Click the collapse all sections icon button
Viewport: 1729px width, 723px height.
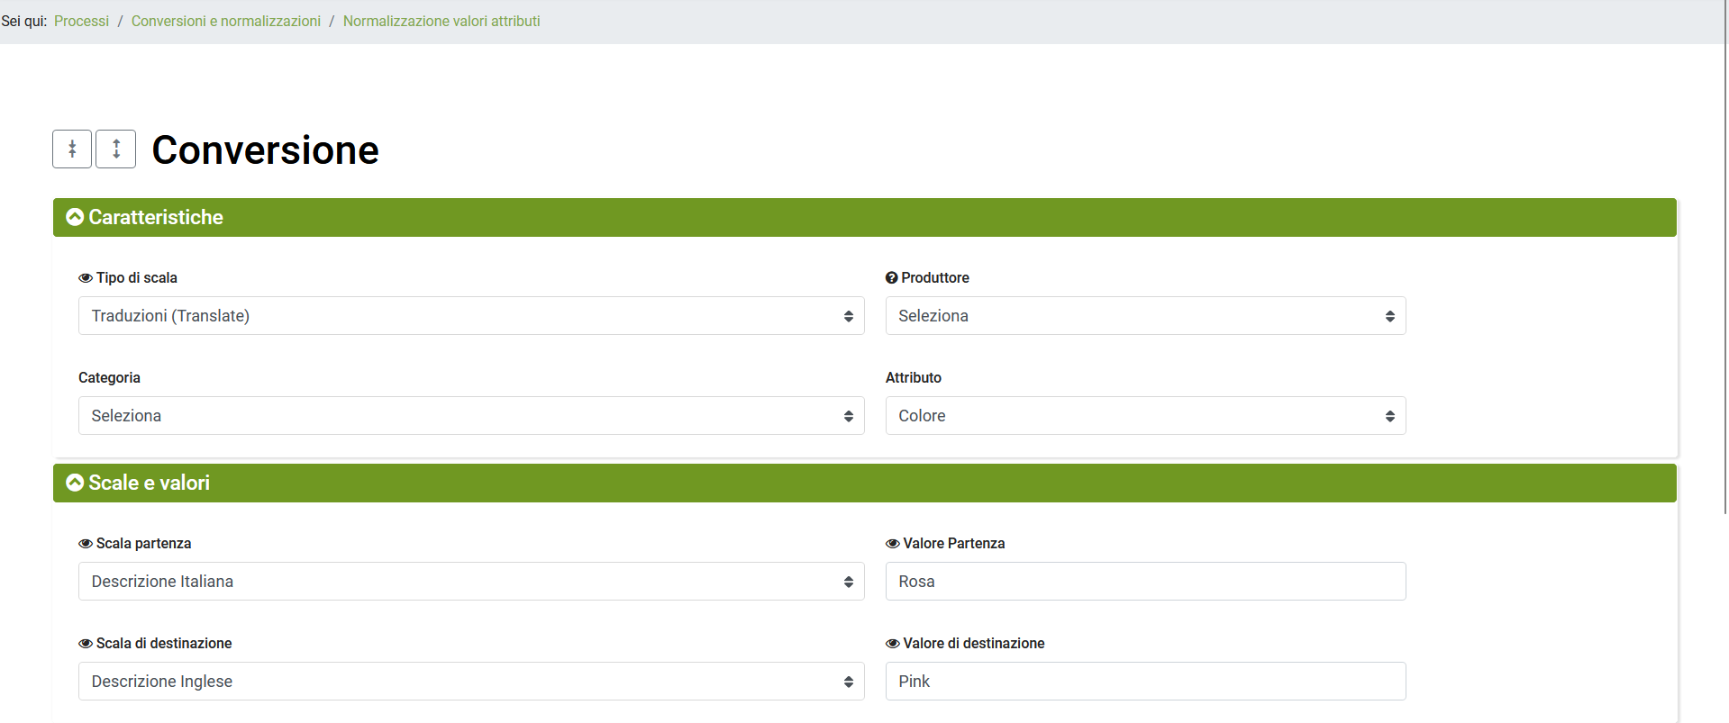click(72, 149)
